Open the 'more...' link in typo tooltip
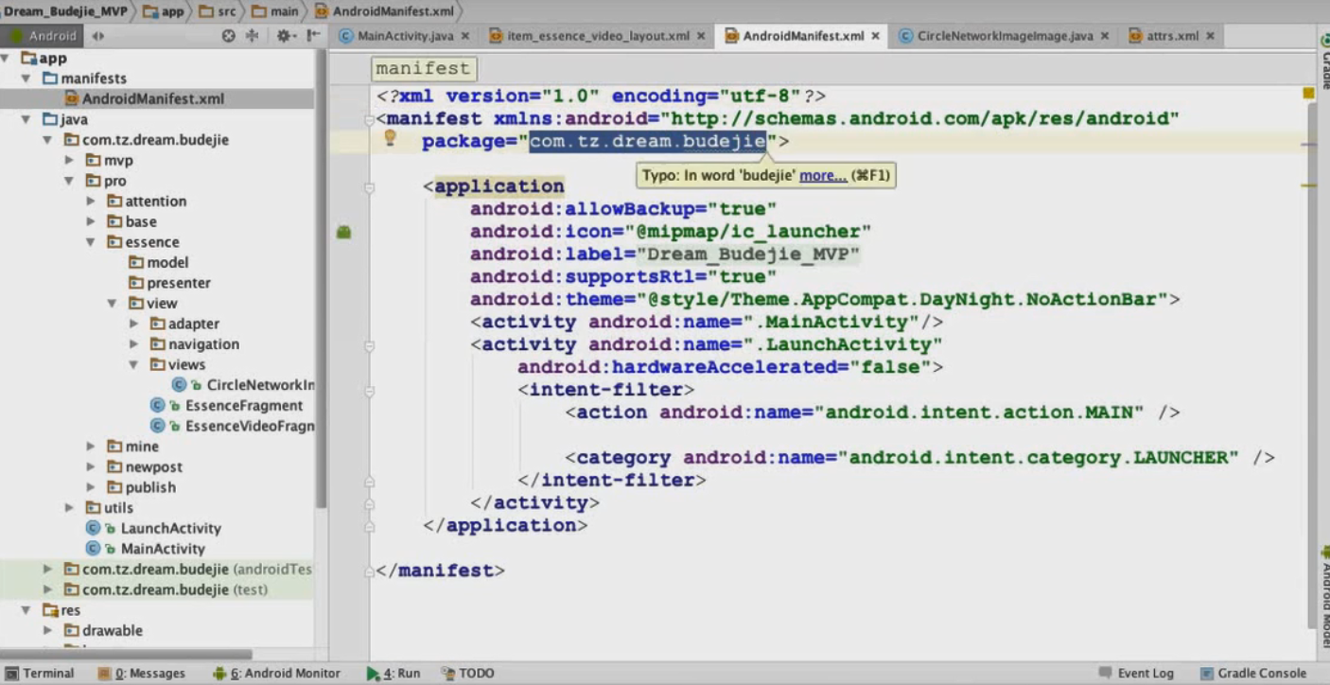The width and height of the screenshot is (1330, 685). 823,175
